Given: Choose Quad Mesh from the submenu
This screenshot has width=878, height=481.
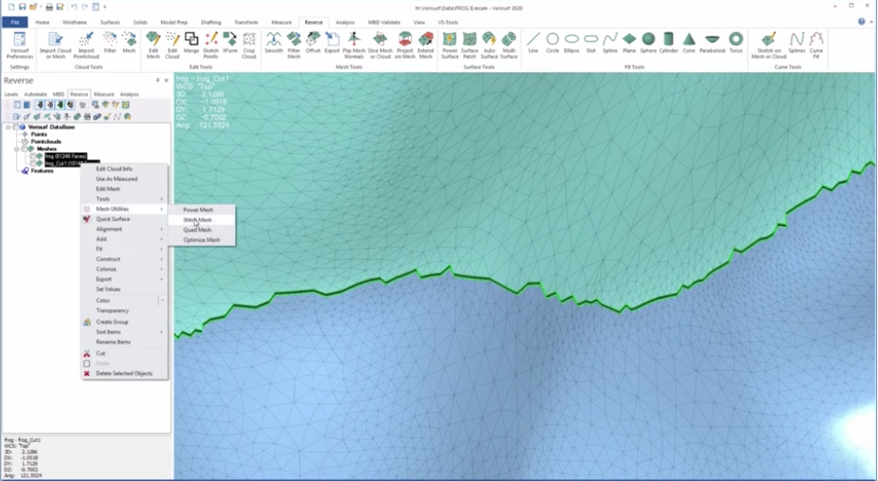Looking at the screenshot, I should [201, 230].
